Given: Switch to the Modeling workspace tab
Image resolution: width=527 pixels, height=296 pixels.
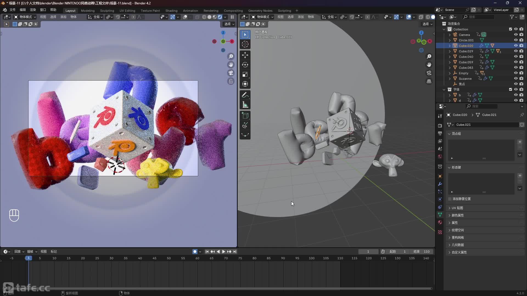Looking at the screenshot, I should (x=88, y=11).
